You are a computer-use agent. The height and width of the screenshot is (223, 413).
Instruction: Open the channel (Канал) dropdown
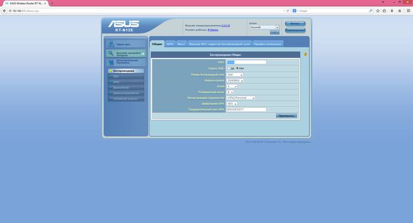click(x=232, y=86)
